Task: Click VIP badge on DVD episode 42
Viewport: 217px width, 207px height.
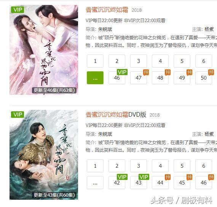Action: tap(122, 177)
